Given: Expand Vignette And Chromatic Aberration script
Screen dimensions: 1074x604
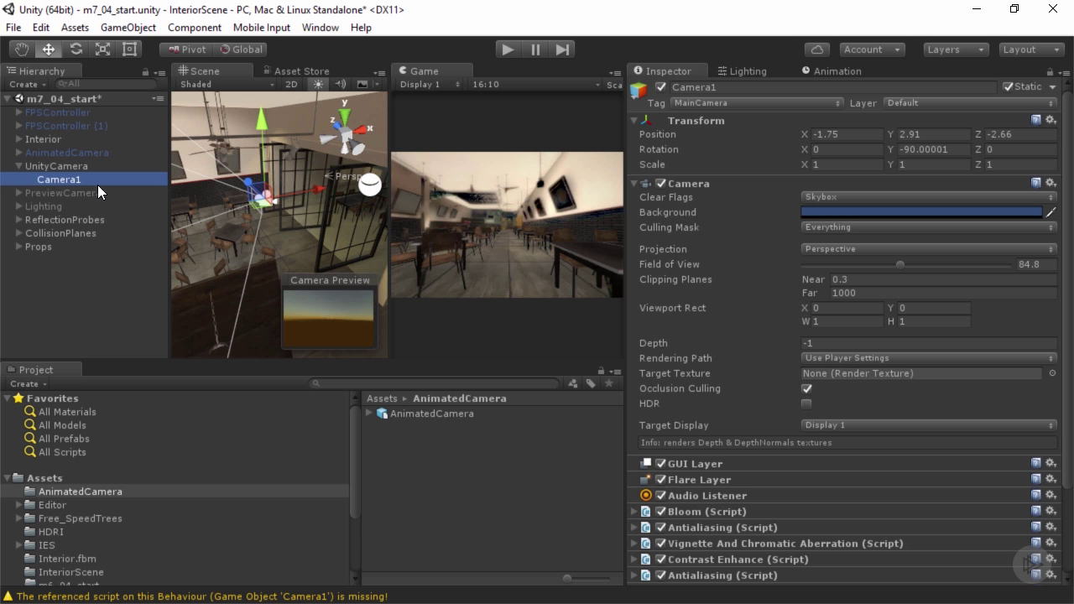Looking at the screenshot, I should (634, 544).
